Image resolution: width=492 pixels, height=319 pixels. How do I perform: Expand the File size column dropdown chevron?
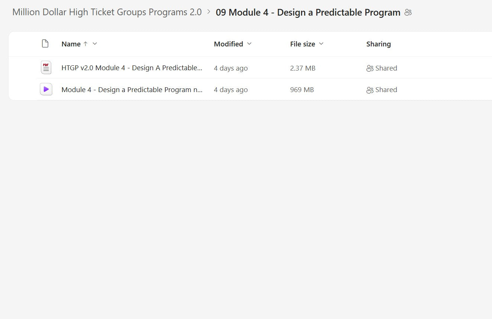coord(321,44)
